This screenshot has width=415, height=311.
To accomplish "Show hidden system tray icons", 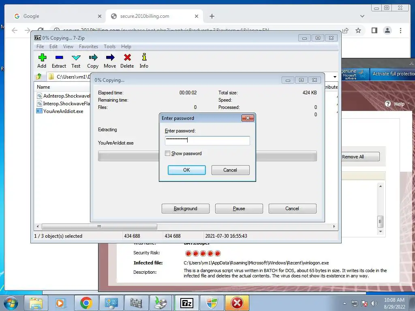I will (x=344, y=303).
